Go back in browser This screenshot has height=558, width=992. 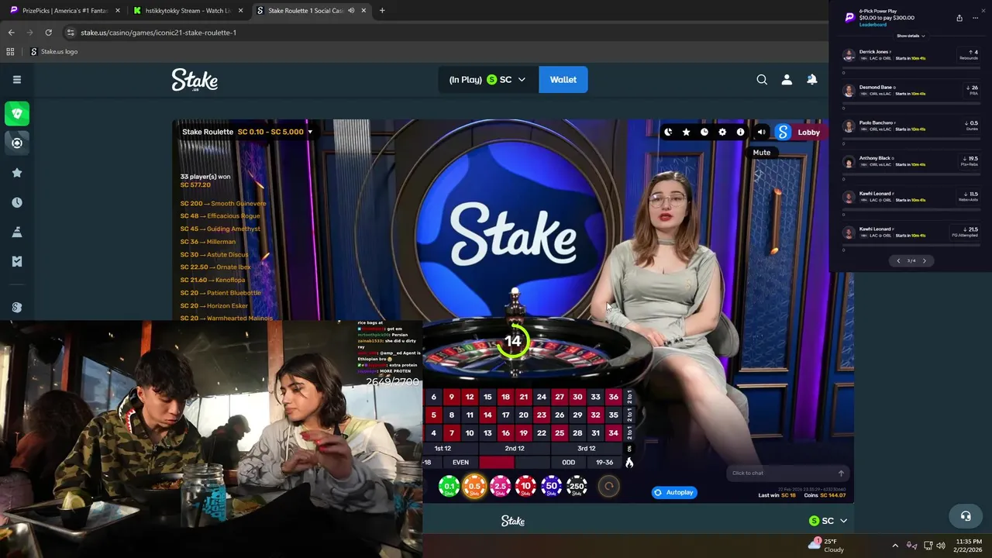(x=11, y=33)
